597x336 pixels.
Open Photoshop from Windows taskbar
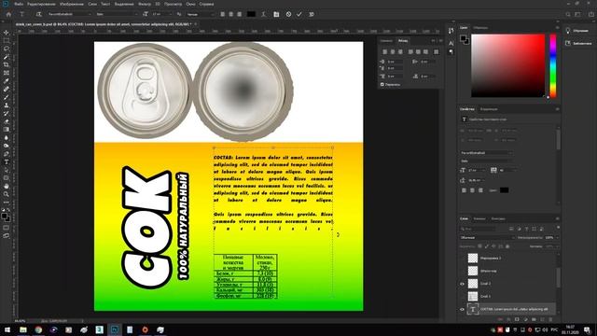tap(114, 329)
